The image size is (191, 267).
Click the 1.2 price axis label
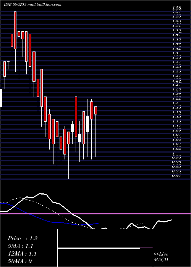click(x=175, y=103)
